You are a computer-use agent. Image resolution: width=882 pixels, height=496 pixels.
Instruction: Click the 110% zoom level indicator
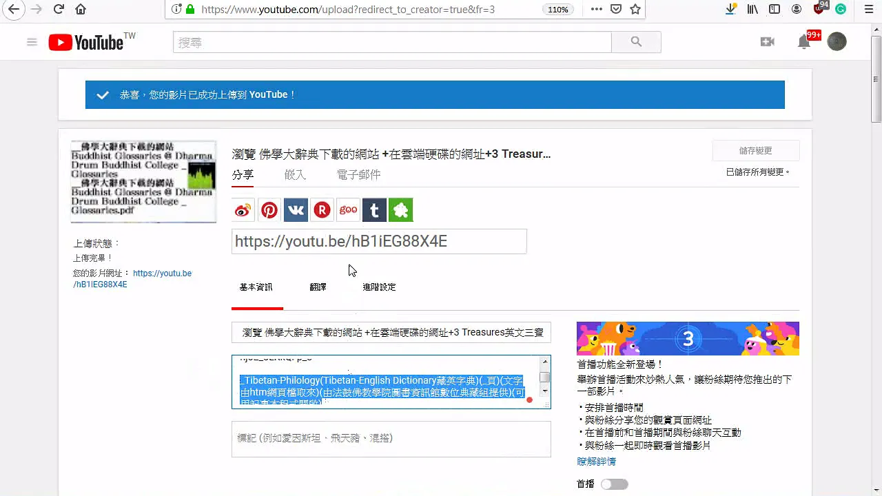(558, 10)
